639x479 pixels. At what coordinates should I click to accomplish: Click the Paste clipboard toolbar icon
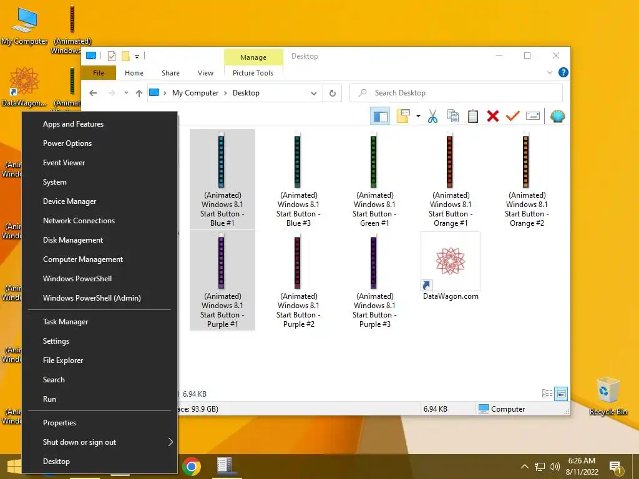(x=473, y=117)
